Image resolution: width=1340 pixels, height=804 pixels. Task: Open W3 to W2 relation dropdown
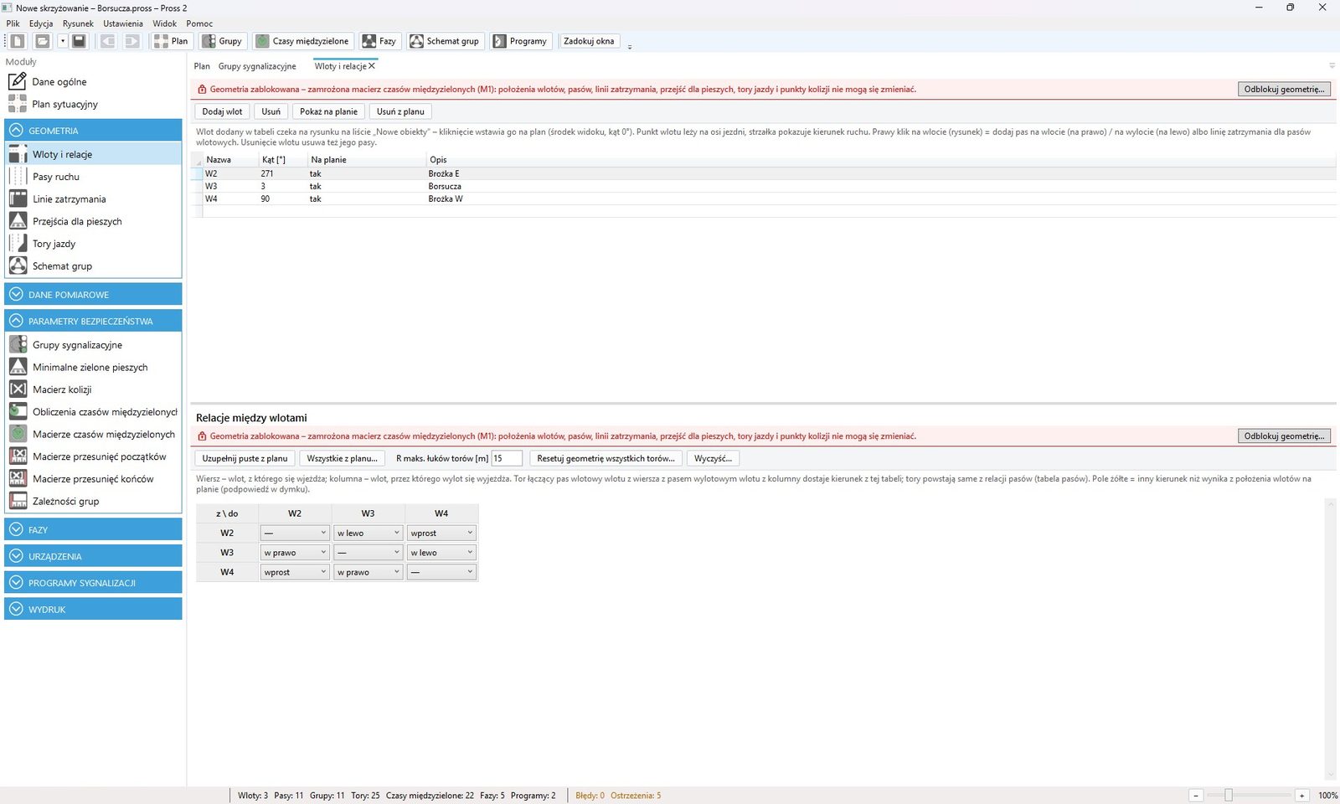point(295,553)
